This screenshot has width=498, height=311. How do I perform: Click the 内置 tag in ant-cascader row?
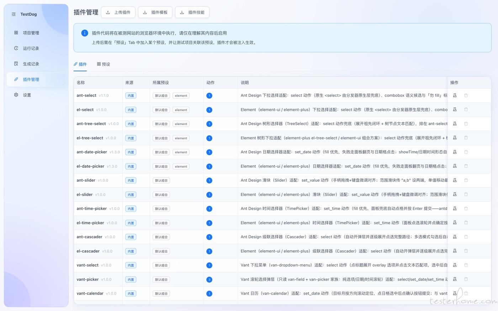coord(131,237)
